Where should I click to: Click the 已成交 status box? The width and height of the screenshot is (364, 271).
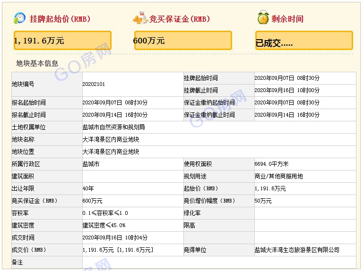coord(304,41)
